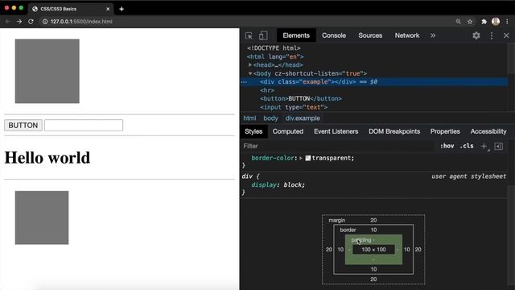
Task: Open the row actions ellipsis beside selected div
Action: pos(244,82)
